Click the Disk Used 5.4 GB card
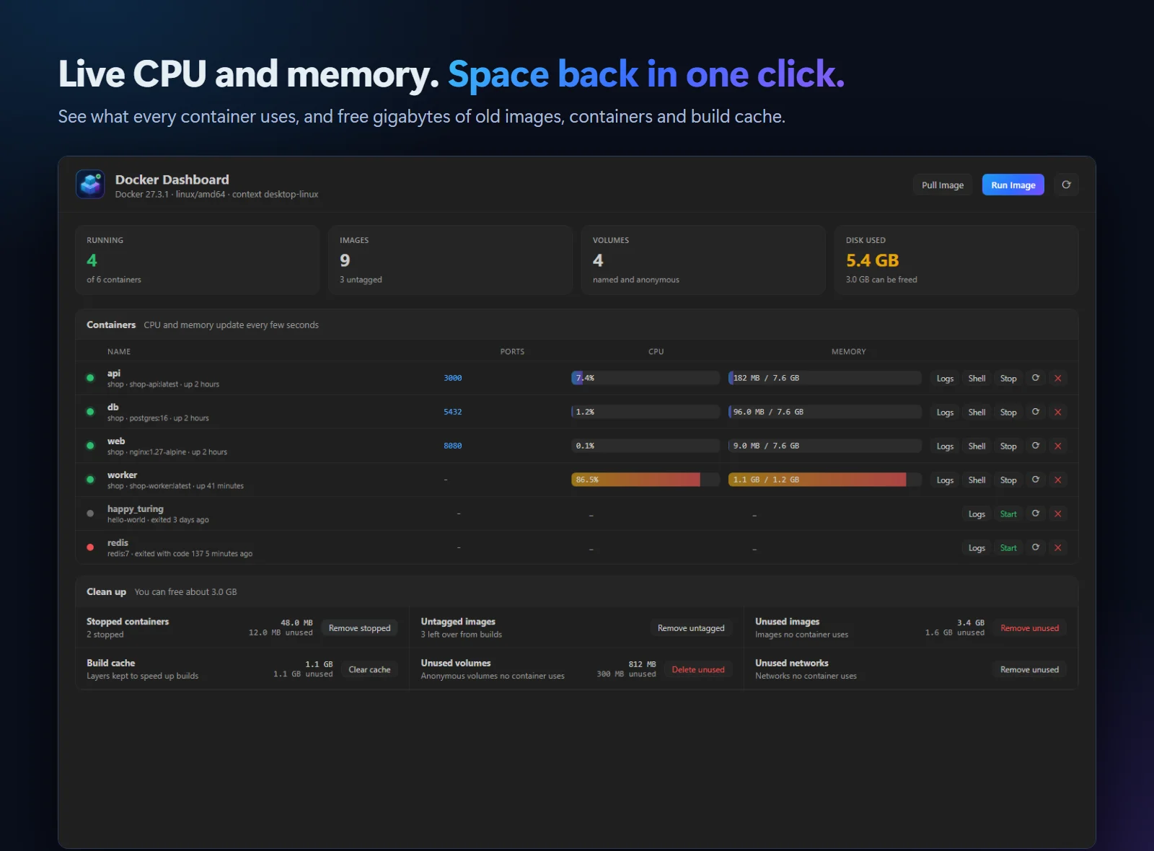Viewport: 1154px width, 851px height. click(x=956, y=260)
